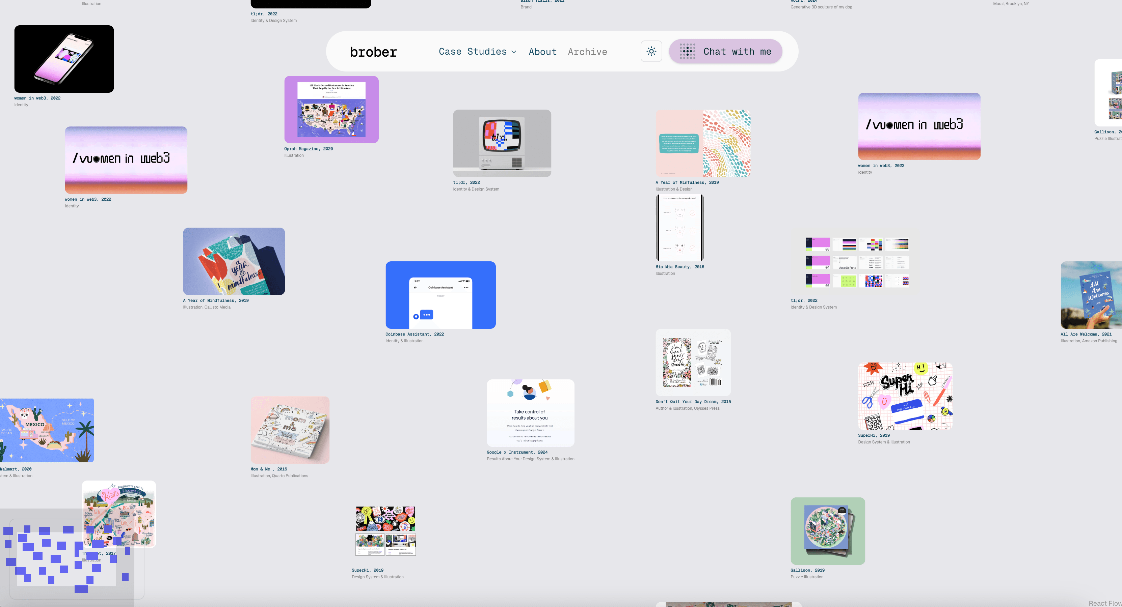Open the tl;dr color palette swatches thumbnail
The height and width of the screenshot is (607, 1122).
coord(857,262)
